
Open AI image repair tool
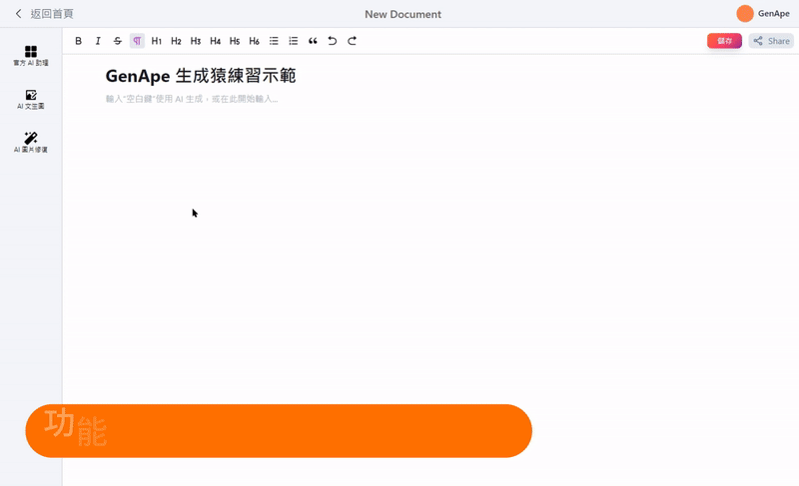pos(31,143)
